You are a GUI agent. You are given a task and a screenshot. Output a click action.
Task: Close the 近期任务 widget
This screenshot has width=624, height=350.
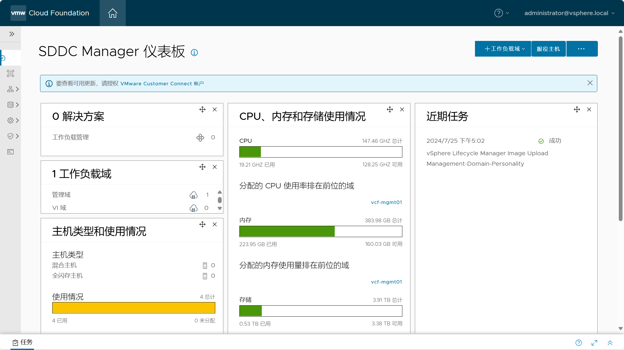tap(589, 109)
